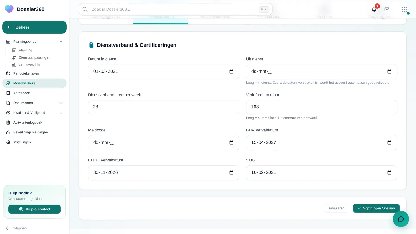Click the Periodieke taken calendar icon
Viewport: 416px width, 234px height.
tap(8, 73)
